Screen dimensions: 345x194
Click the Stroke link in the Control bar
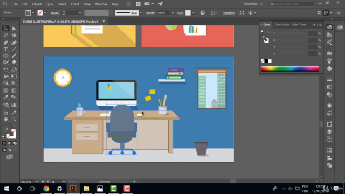coord(55,13)
